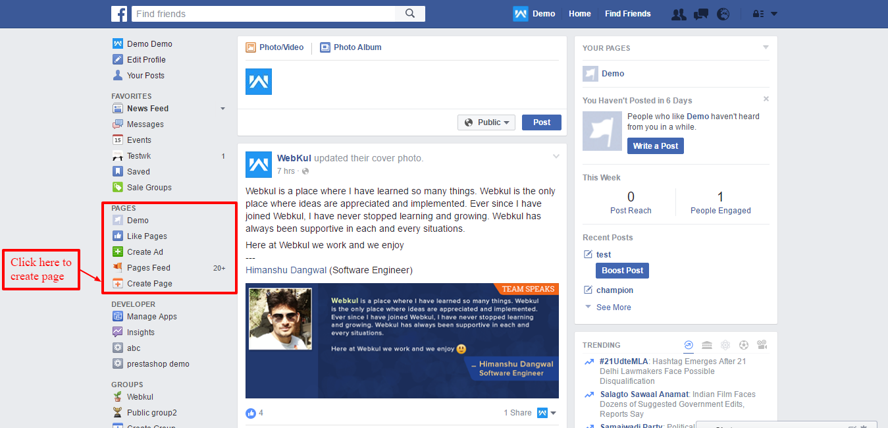Viewport: 888px width, 428px height.
Task: Open post identity selector beside Share
Action: [546, 413]
